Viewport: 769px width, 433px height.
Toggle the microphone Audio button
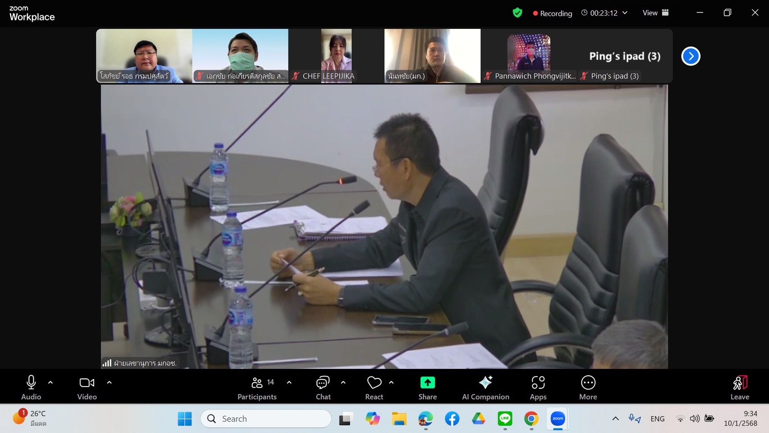(31, 387)
